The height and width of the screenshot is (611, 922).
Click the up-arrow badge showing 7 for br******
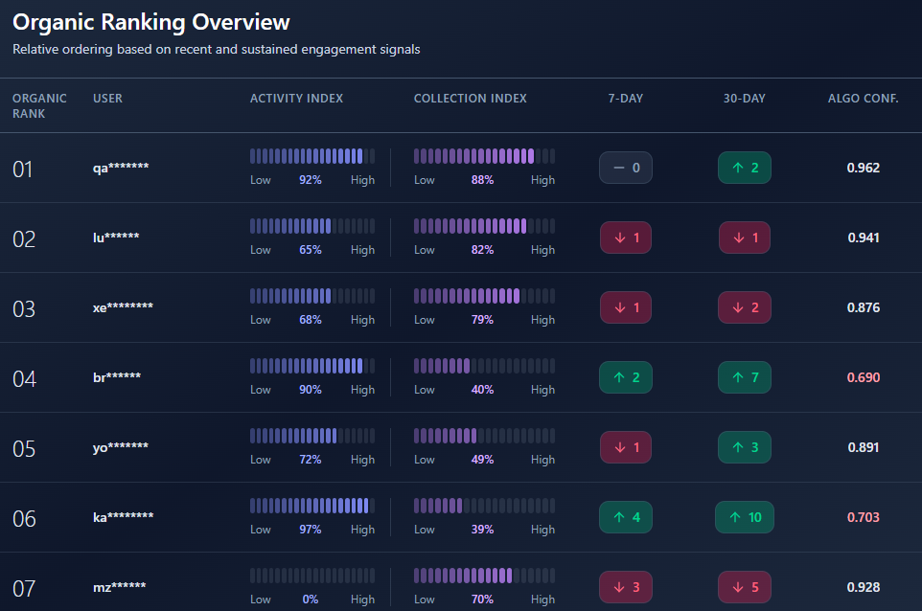point(745,377)
